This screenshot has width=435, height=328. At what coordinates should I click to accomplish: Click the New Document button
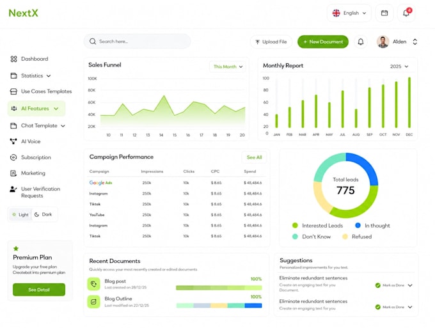[x=323, y=42]
